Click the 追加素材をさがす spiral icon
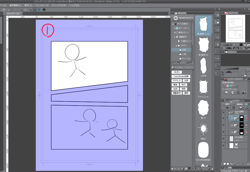Image resolution: width=250 pixels, height=172 pixels. 176,18
